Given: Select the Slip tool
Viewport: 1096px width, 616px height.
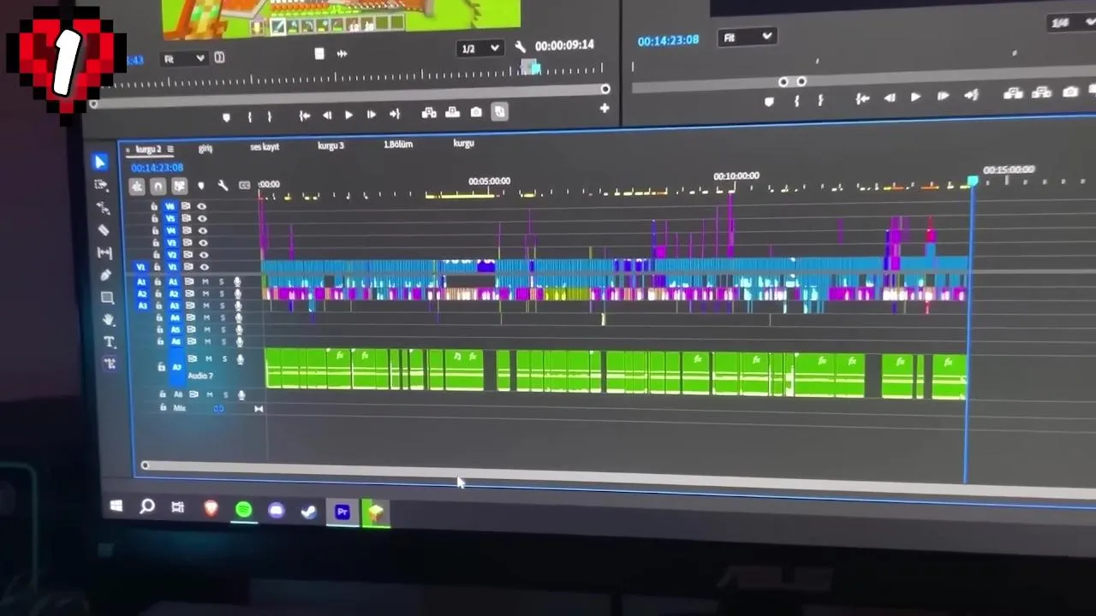Looking at the screenshot, I should pyautogui.click(x=104, y=253).
